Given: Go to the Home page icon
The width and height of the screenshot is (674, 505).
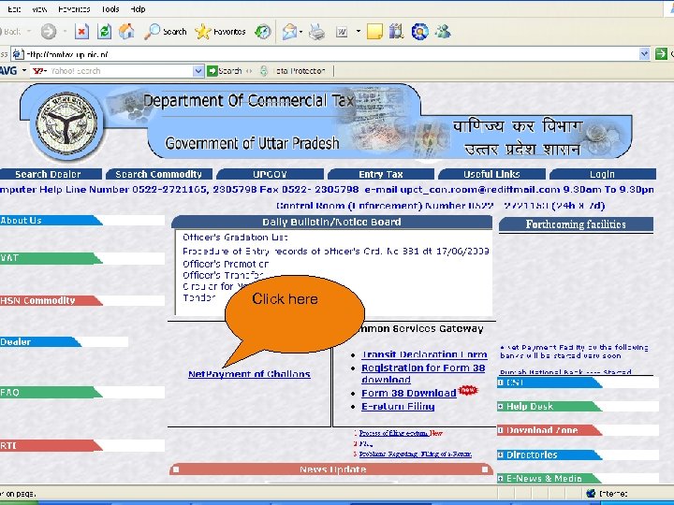Looking at the screenshot, I should tap(126, 32).
